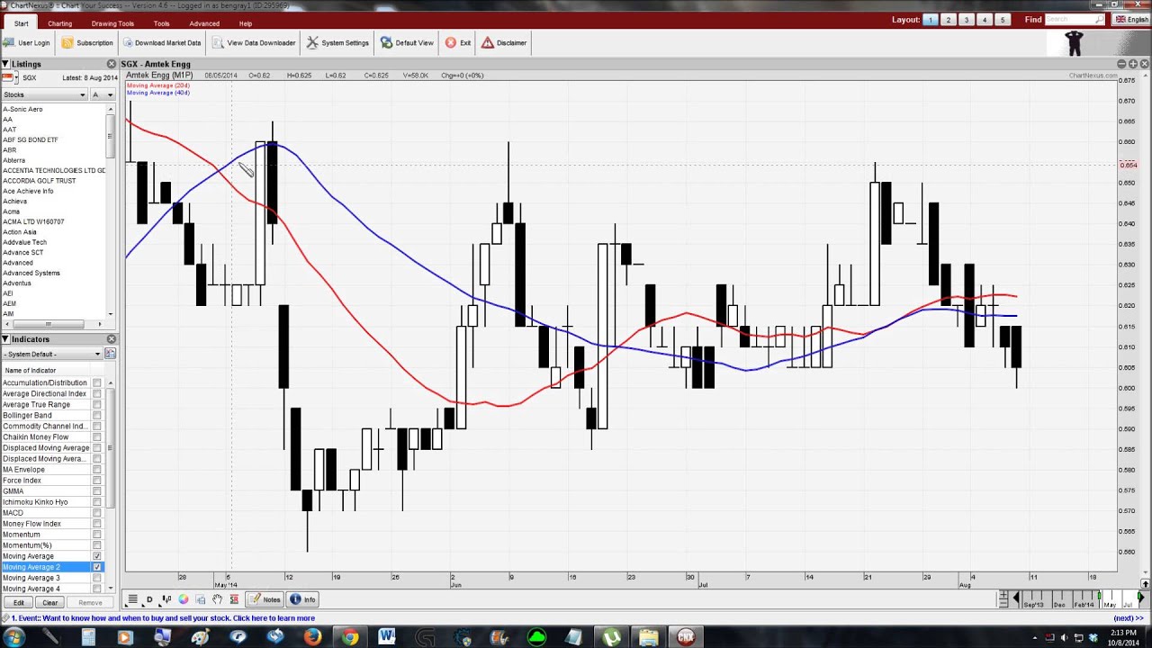This screenshot has width=1152, height=648.
Task: Open the Stocks category dropdown
Action: (x=44, y=94)
